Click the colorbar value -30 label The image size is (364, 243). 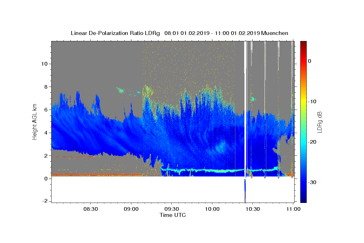[x=312, y=182]
